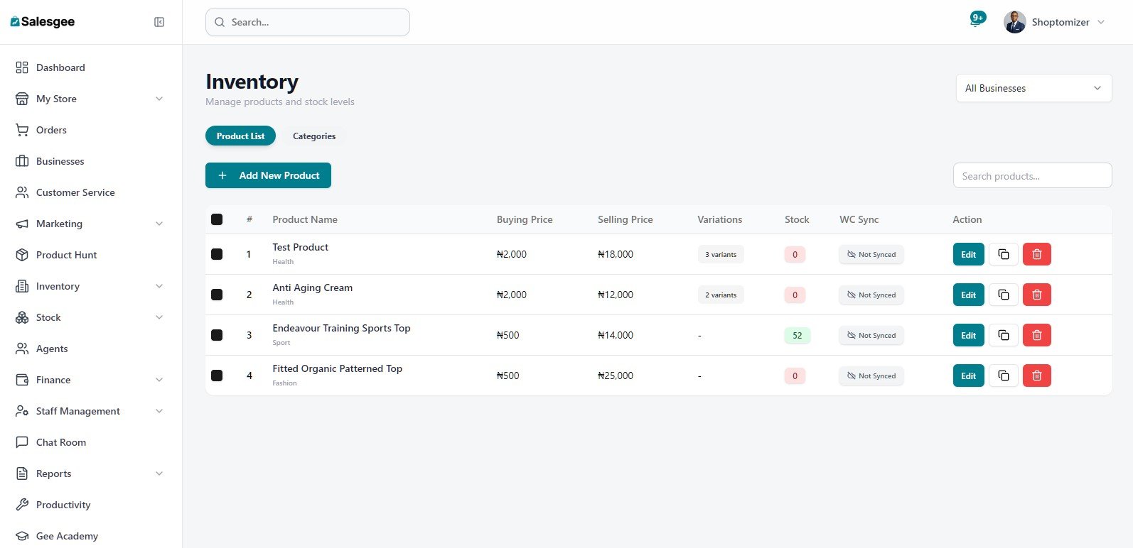Screen dimensions: 1133x548
Task: Edit the Anti Aging Cream product
Action: point(969,295)
